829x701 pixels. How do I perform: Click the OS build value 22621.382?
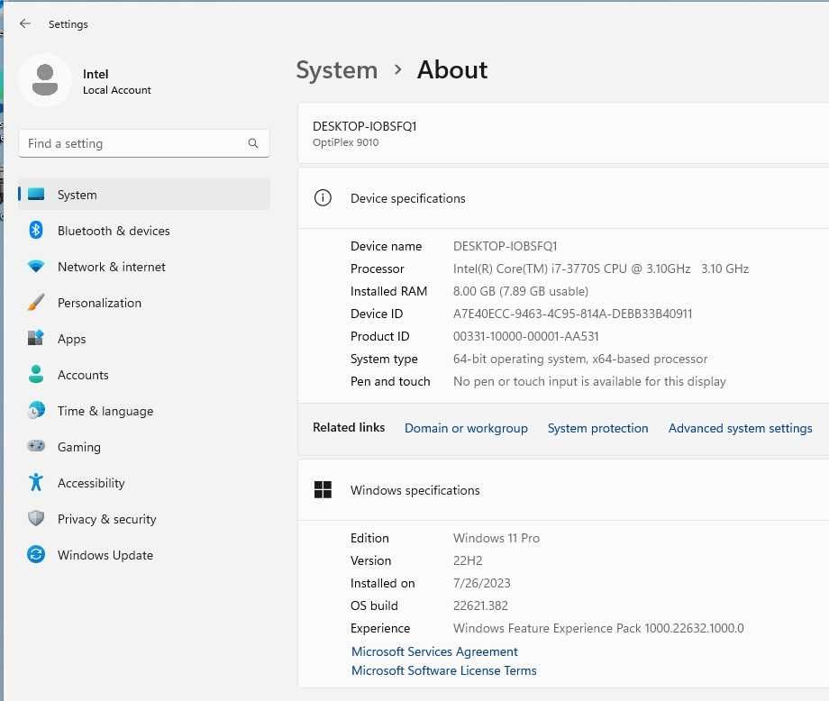tap(480, 605)
